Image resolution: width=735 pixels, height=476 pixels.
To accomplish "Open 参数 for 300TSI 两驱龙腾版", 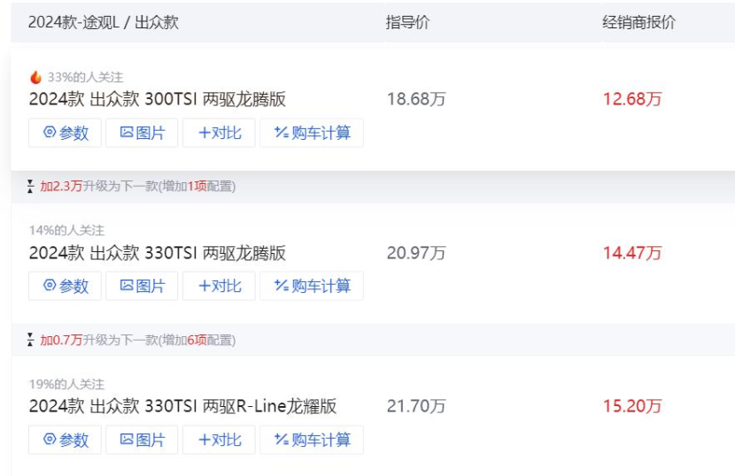I will coord(65,133).
